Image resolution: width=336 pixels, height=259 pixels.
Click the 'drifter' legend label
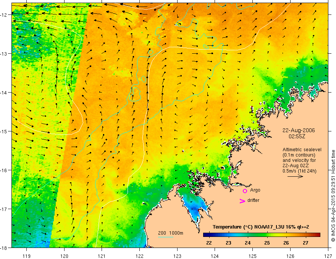(x=253, y=200)
